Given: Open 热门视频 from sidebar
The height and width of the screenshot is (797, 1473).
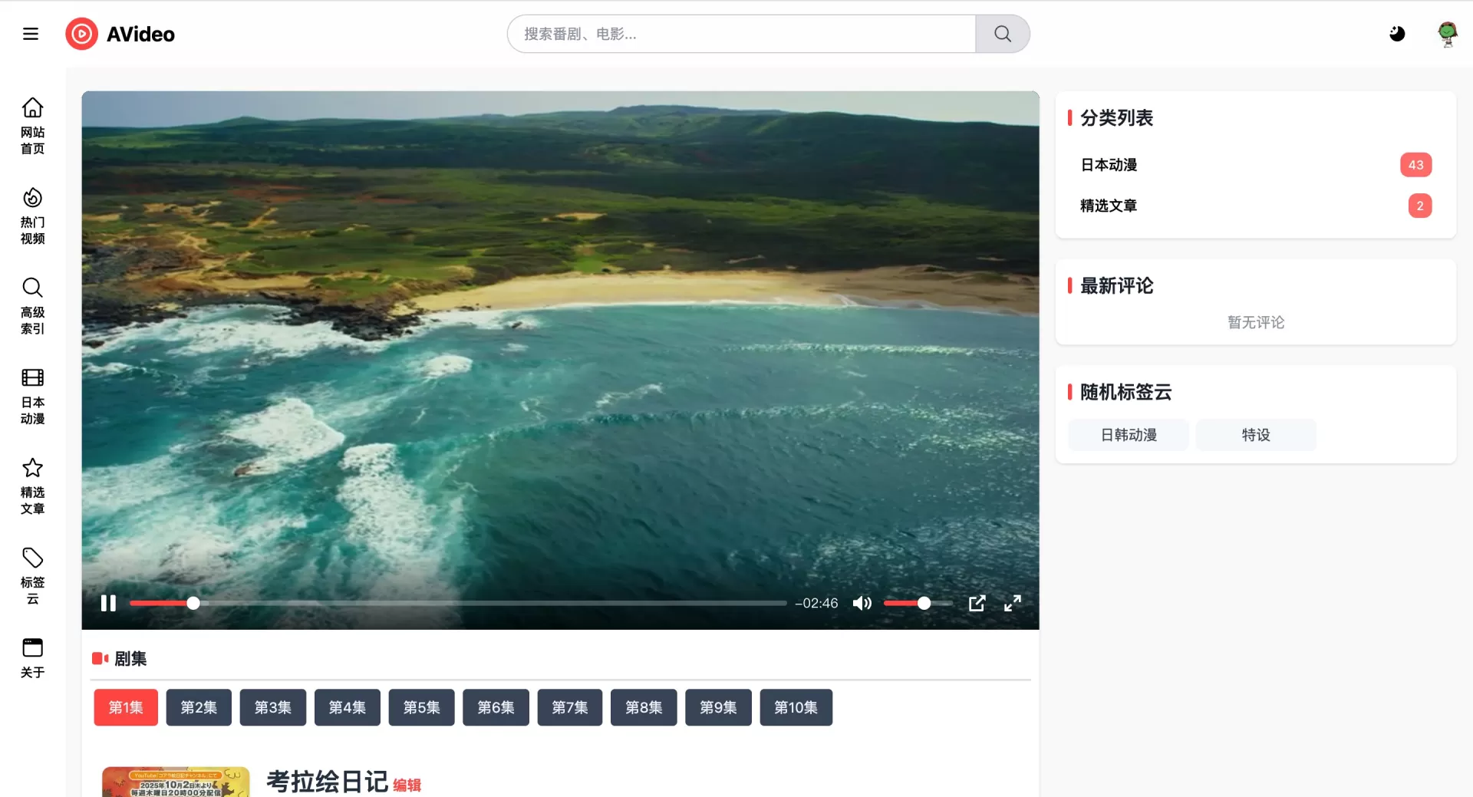Looking at the screenshot, I should tap(32, 216).
